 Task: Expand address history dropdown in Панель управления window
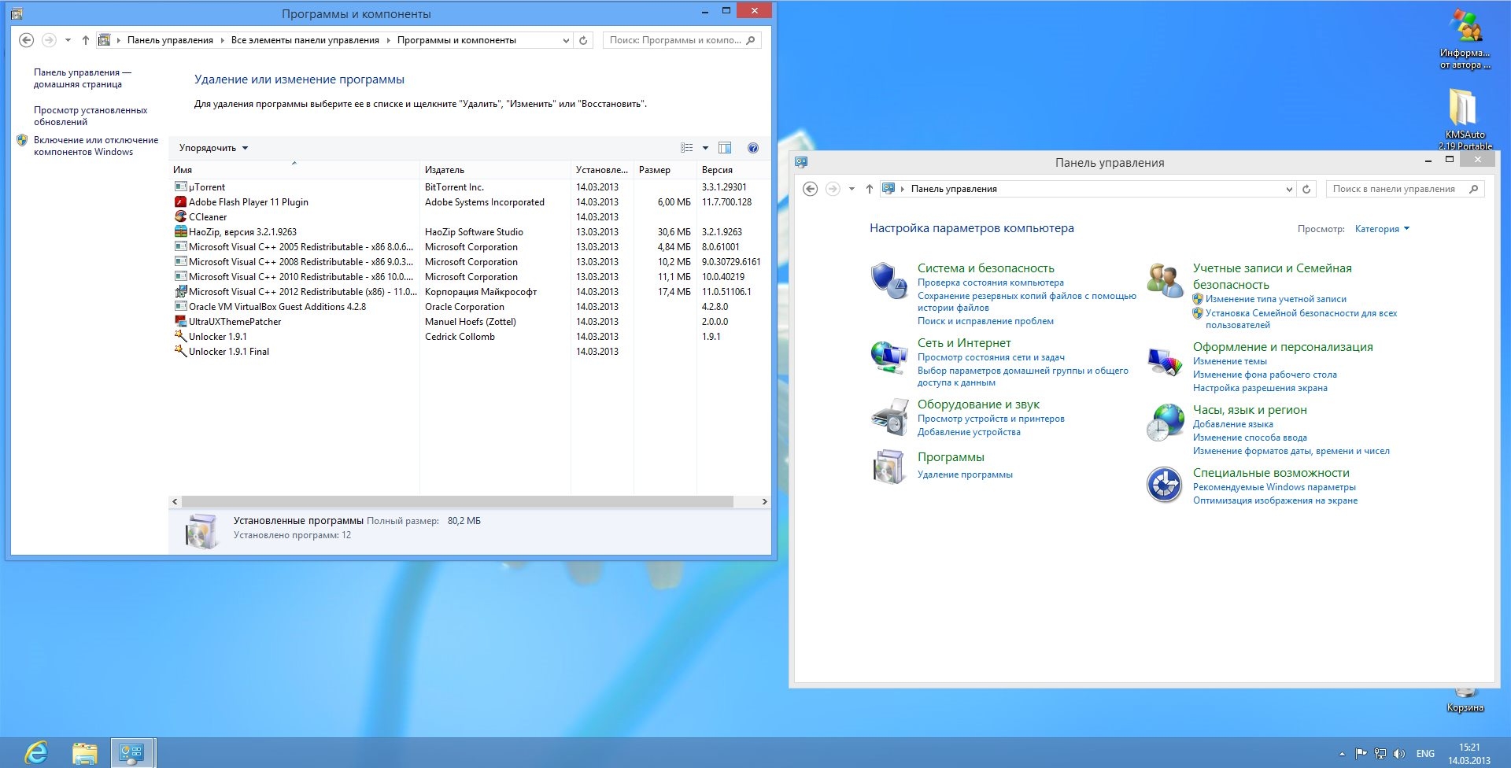1289,189
